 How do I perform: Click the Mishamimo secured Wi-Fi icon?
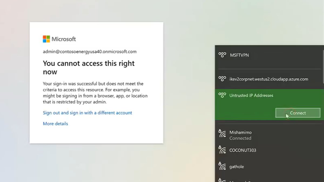point(222,133)
